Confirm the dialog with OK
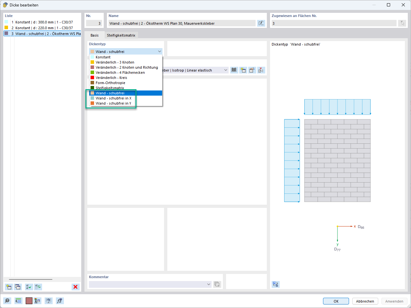 pyautogui.click(x=336, y=301)
